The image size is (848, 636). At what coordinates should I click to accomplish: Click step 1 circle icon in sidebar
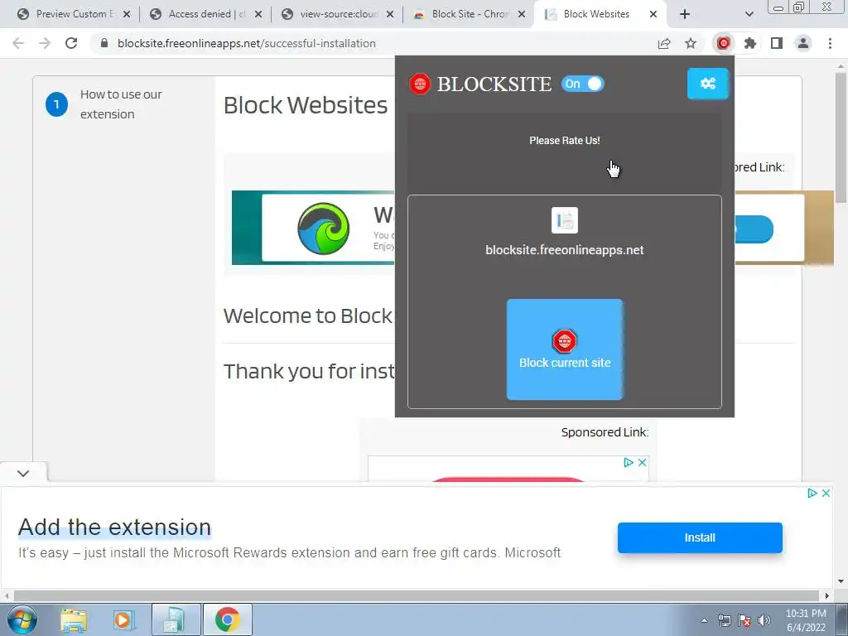point(57,104)
